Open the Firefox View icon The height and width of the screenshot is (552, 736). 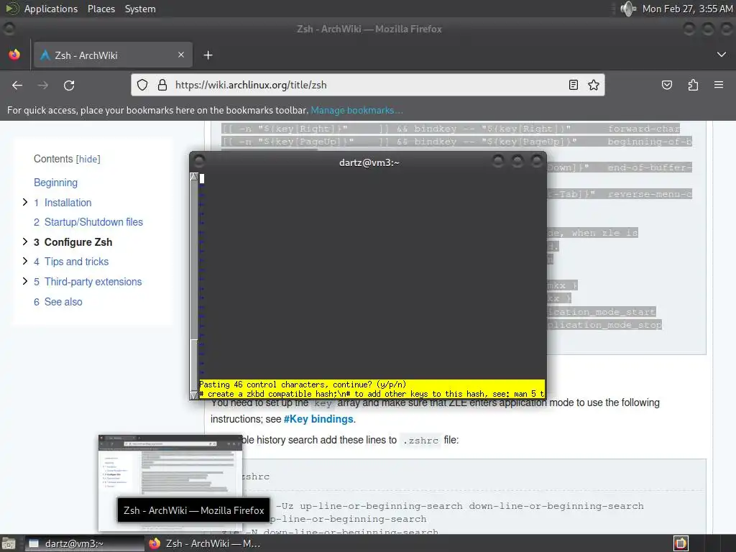[14, 55]
